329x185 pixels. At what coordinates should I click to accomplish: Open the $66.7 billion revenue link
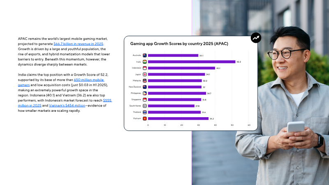79,44
